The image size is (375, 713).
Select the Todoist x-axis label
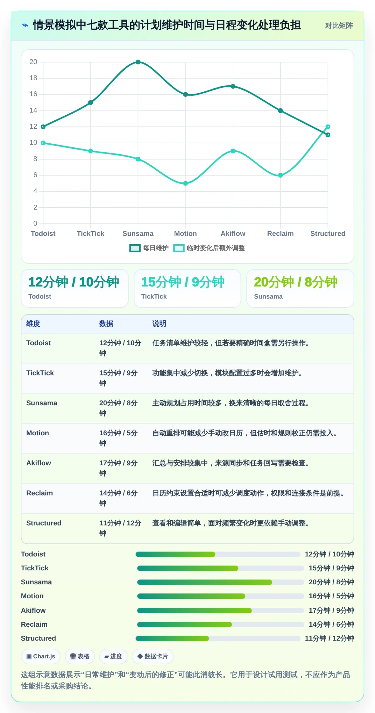click(43, 233)
